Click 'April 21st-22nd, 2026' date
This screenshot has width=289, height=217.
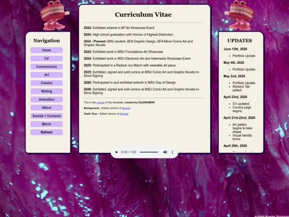pyautogui.click(x=239, y=118)
